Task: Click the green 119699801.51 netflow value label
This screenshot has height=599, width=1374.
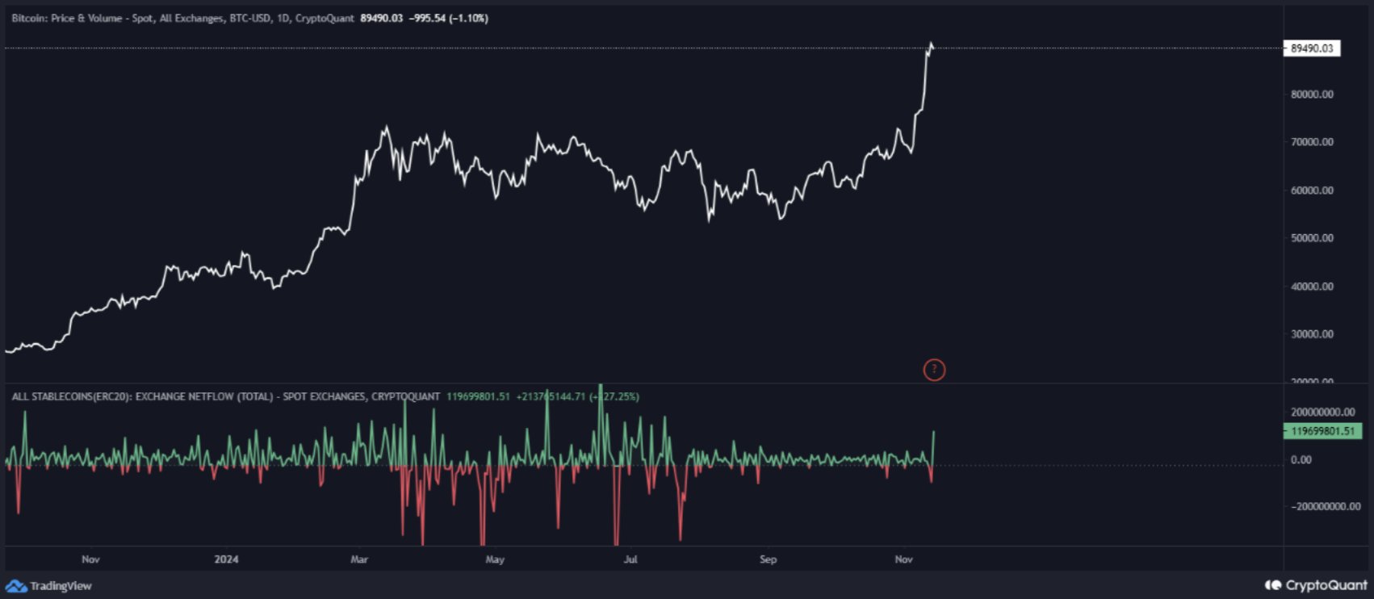Action: pyautogui.click(x=1322, y=431)
